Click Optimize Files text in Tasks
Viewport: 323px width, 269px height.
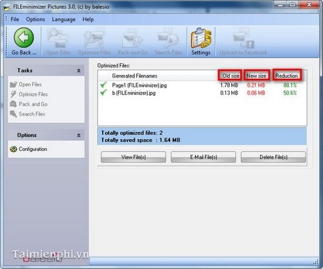click(x=34, y=94)
